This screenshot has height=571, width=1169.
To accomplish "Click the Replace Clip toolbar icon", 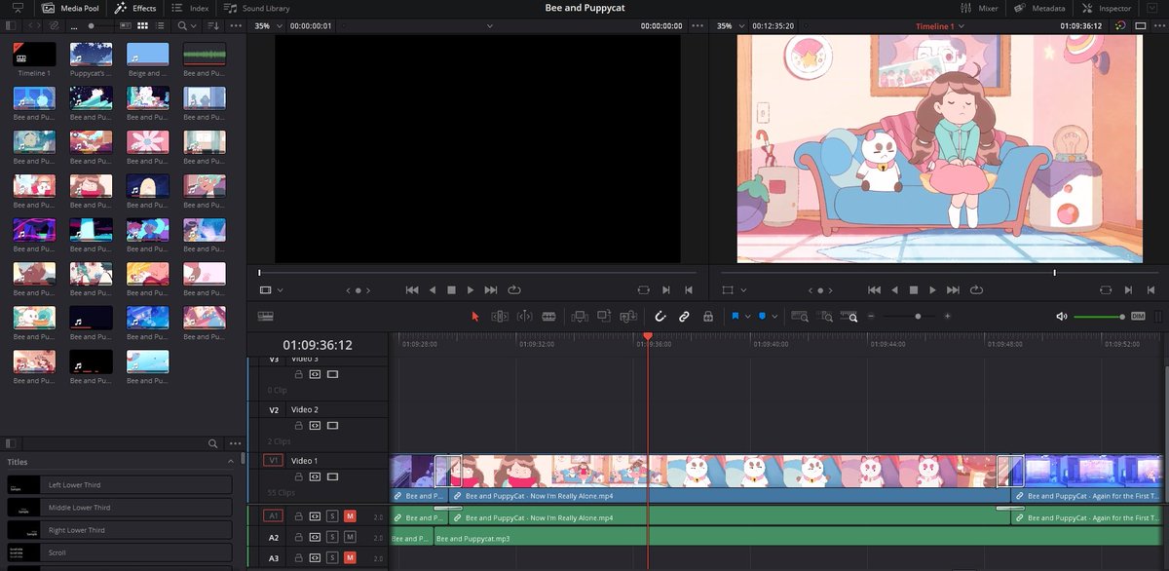I will (x=628, y=317).
